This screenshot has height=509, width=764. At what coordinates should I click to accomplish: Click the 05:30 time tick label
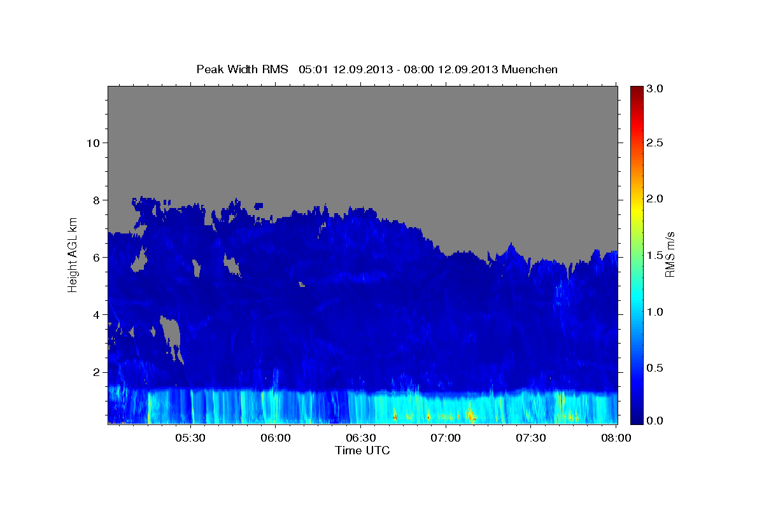[190, 438]
